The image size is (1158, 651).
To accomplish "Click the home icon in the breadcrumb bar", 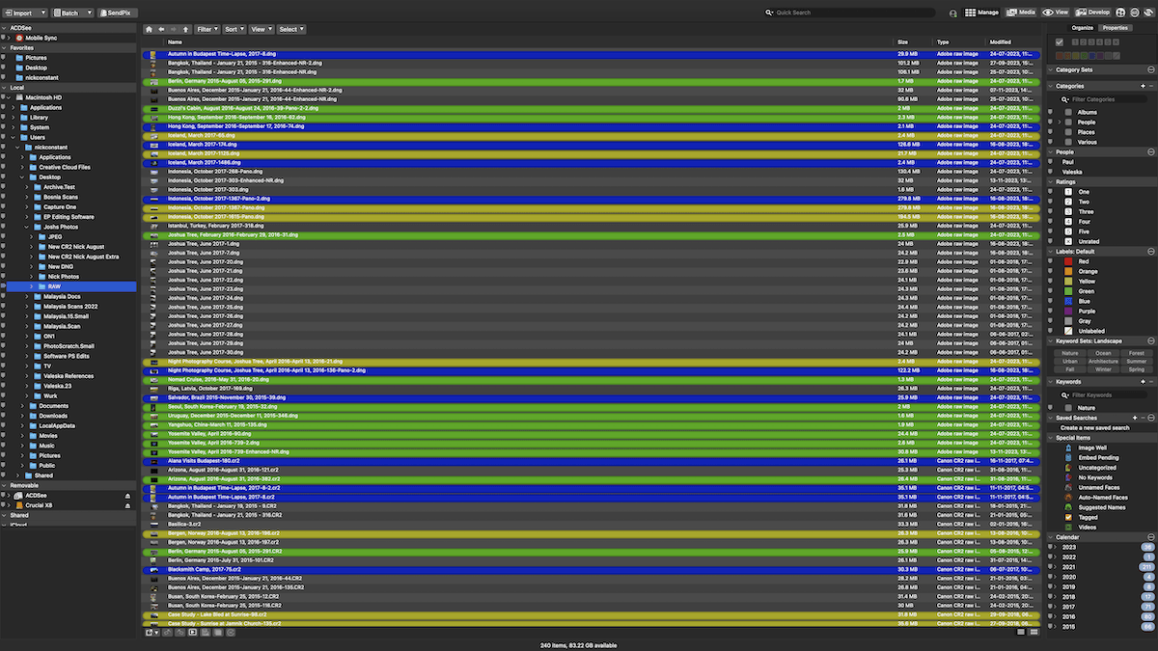I will (147, 29).
